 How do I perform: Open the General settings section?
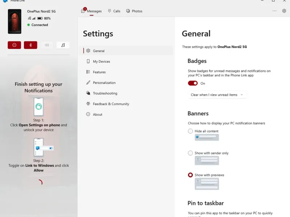[126, 51]
